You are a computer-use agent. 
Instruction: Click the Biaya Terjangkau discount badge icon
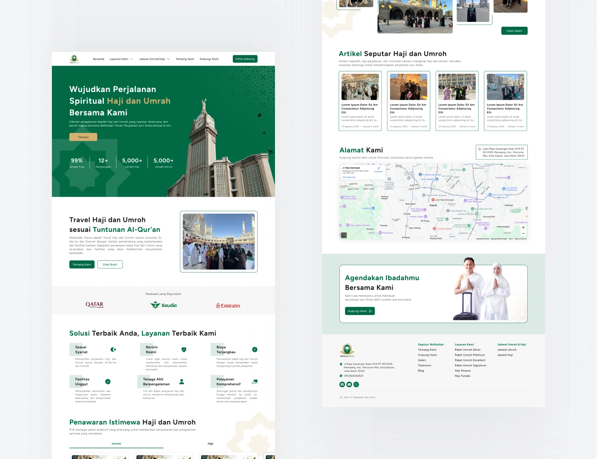pyautogui.click(x=255, y=350)
